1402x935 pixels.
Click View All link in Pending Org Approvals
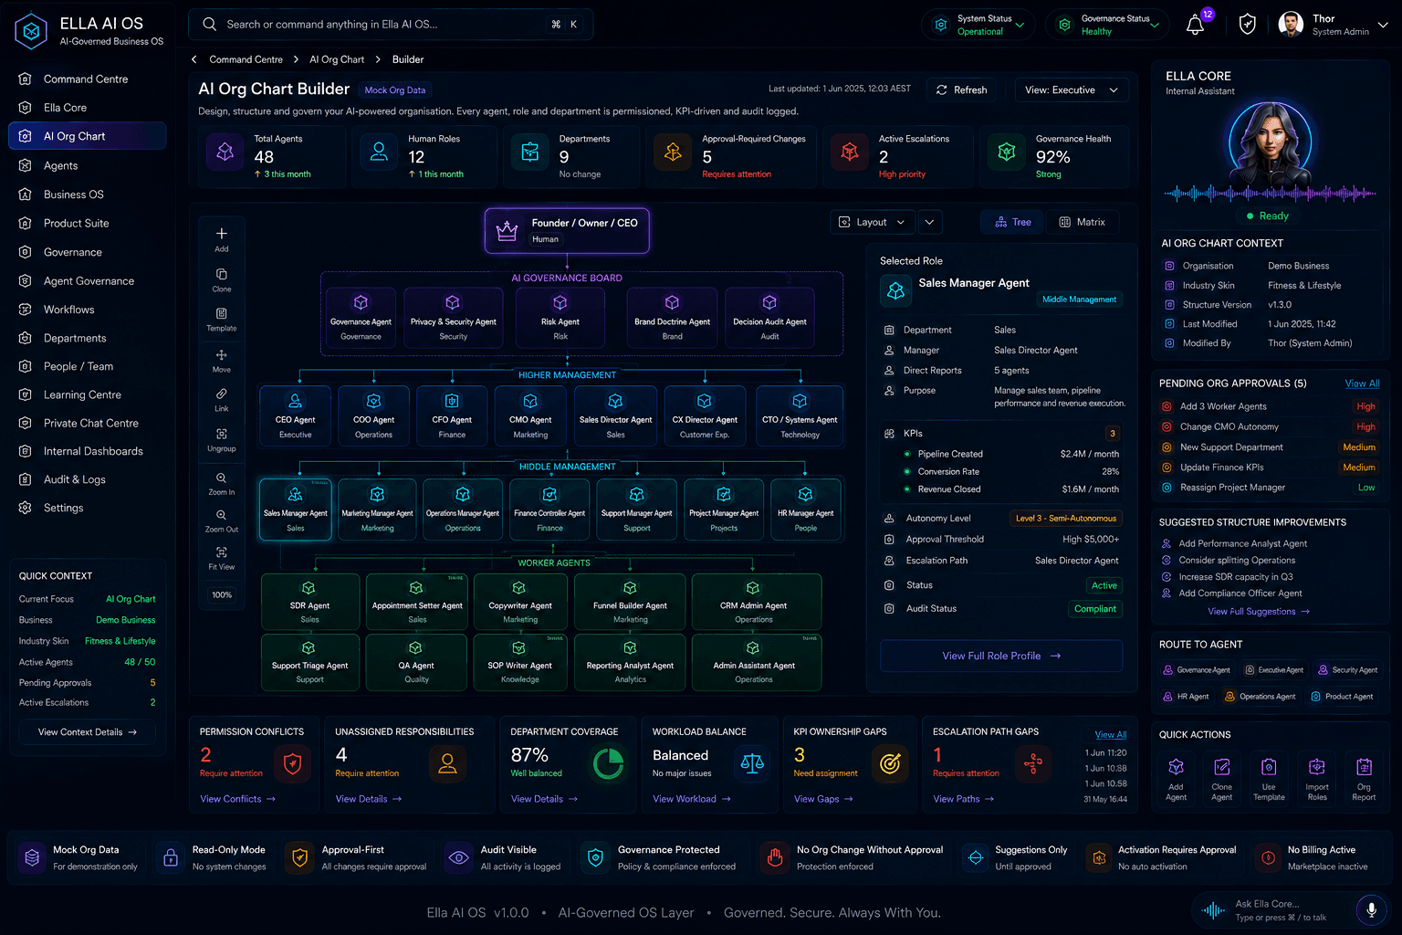coord(1362,383)
